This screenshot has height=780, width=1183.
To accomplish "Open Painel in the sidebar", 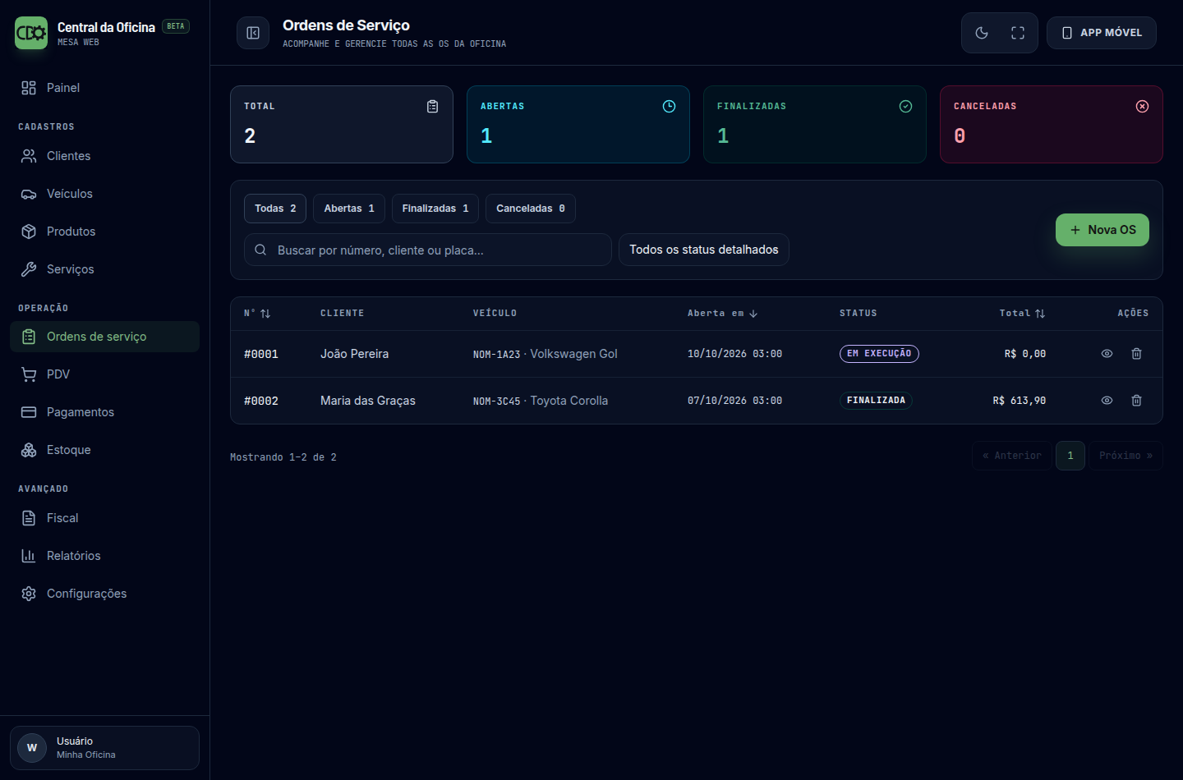I will (x=104, y=88).
